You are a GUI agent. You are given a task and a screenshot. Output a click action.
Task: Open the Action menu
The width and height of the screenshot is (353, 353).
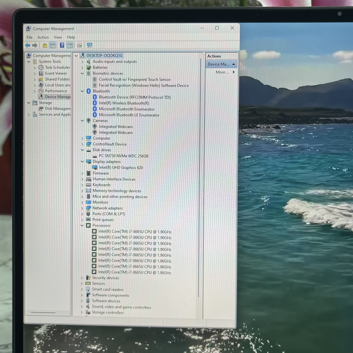click(43, 37)
